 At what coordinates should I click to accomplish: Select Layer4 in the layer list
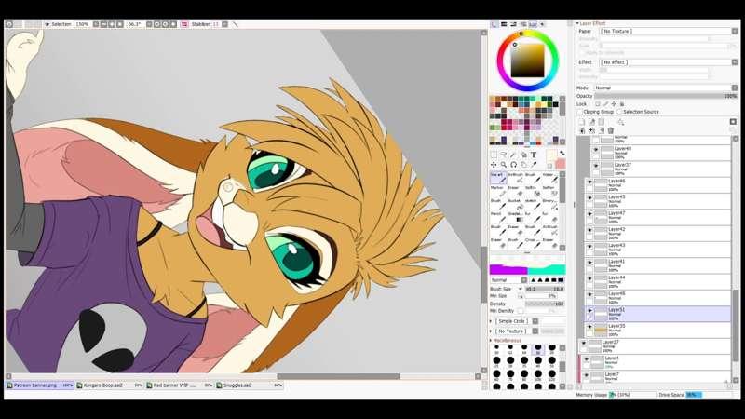click(x=656, y=362)
